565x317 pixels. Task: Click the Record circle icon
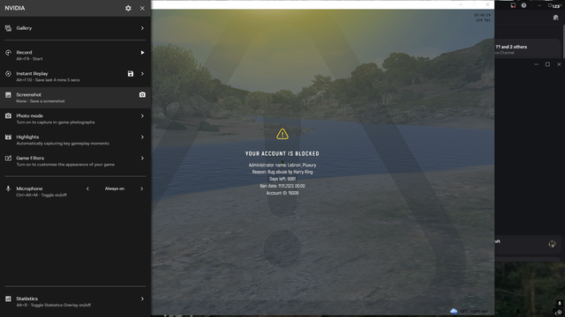(8, 53)
